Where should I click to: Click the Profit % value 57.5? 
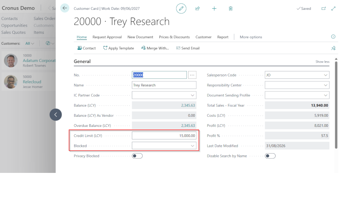[324, 136]
